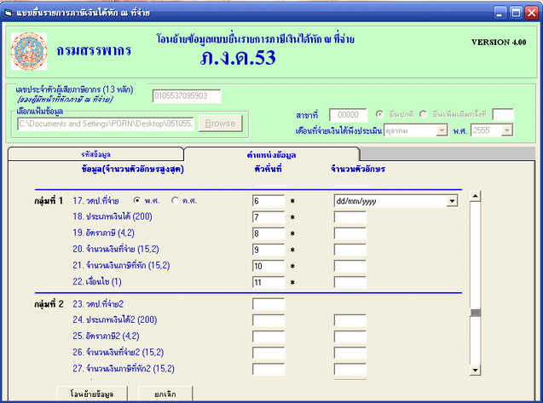
Task: Open the year dropdown showing 2555
Action: (507, 130)
